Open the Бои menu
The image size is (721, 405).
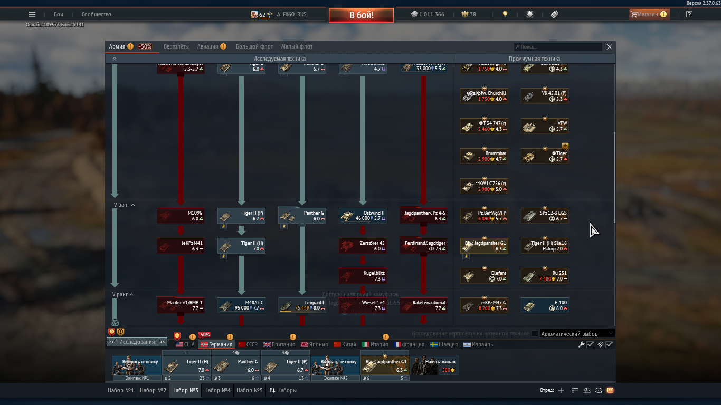[58, 15]
